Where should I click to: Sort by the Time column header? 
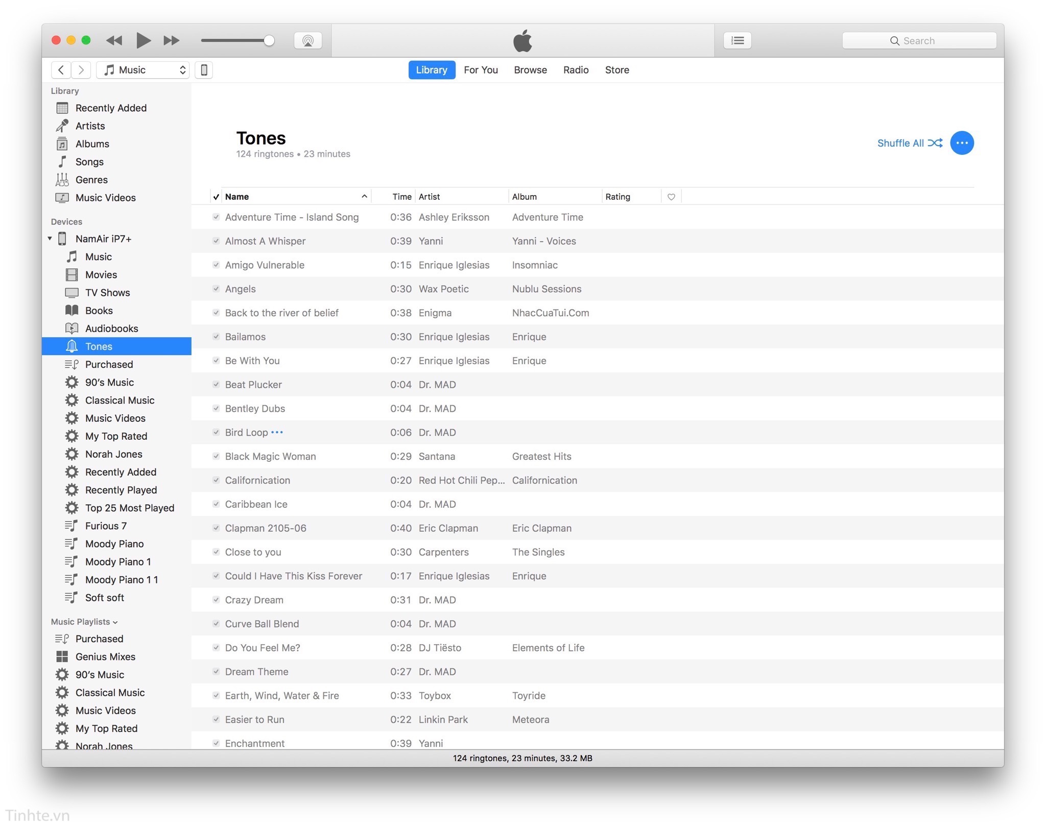click(393, 197)
